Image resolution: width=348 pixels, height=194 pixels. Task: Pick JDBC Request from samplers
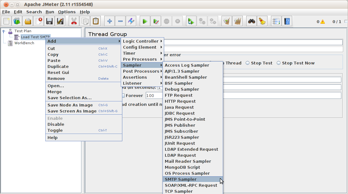pyautogui.click(x=193, y=113)
